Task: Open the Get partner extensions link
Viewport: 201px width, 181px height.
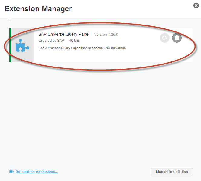Action: 37,172
